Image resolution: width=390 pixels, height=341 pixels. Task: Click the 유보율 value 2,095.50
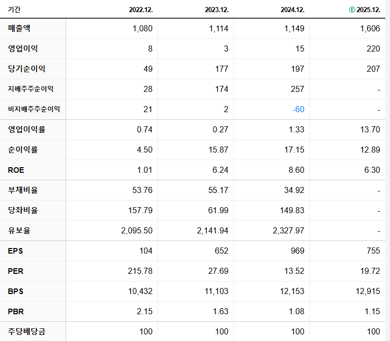click(x=137, y=231)
